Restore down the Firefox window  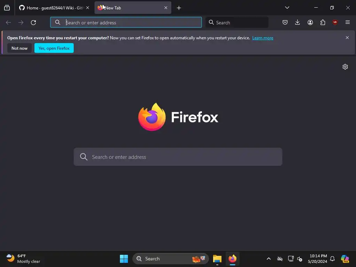point(332,8)
